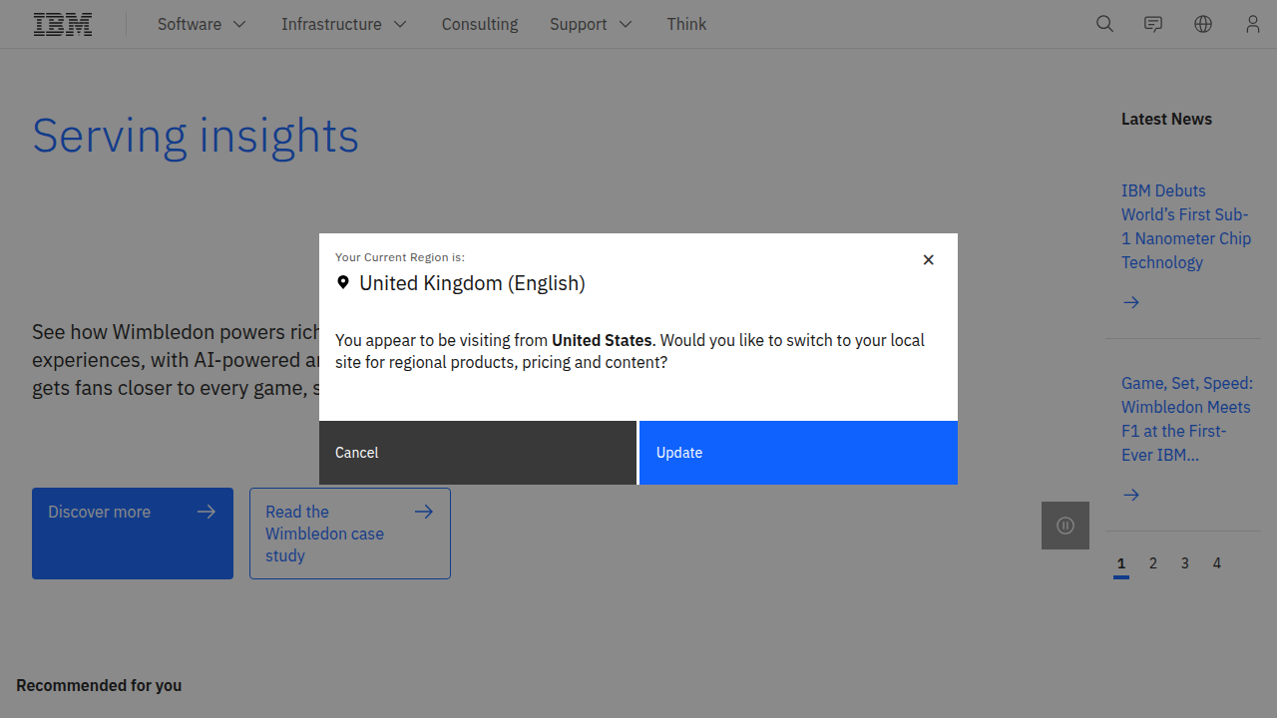Go to news page 2
The width and height of the screenshot is (1277, 718).
point(1153,563)
